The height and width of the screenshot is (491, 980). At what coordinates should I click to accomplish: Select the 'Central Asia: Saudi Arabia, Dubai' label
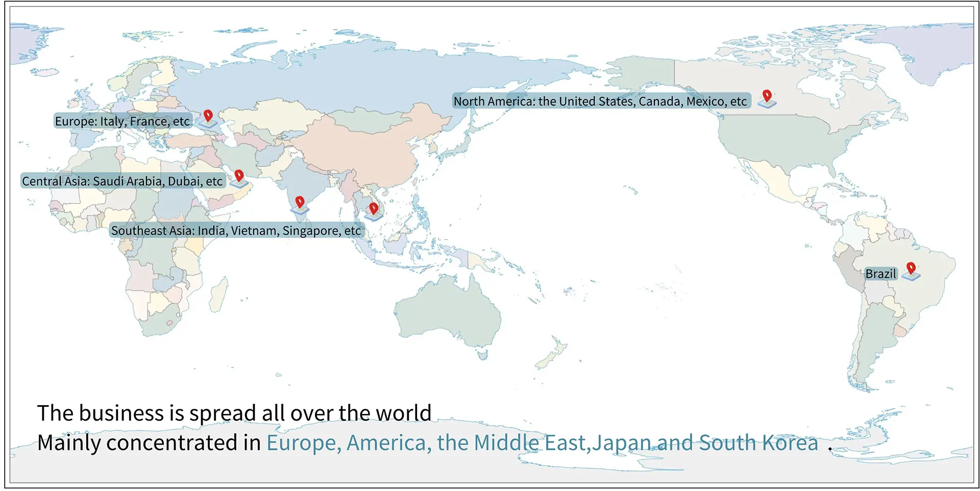click(122, 181)
